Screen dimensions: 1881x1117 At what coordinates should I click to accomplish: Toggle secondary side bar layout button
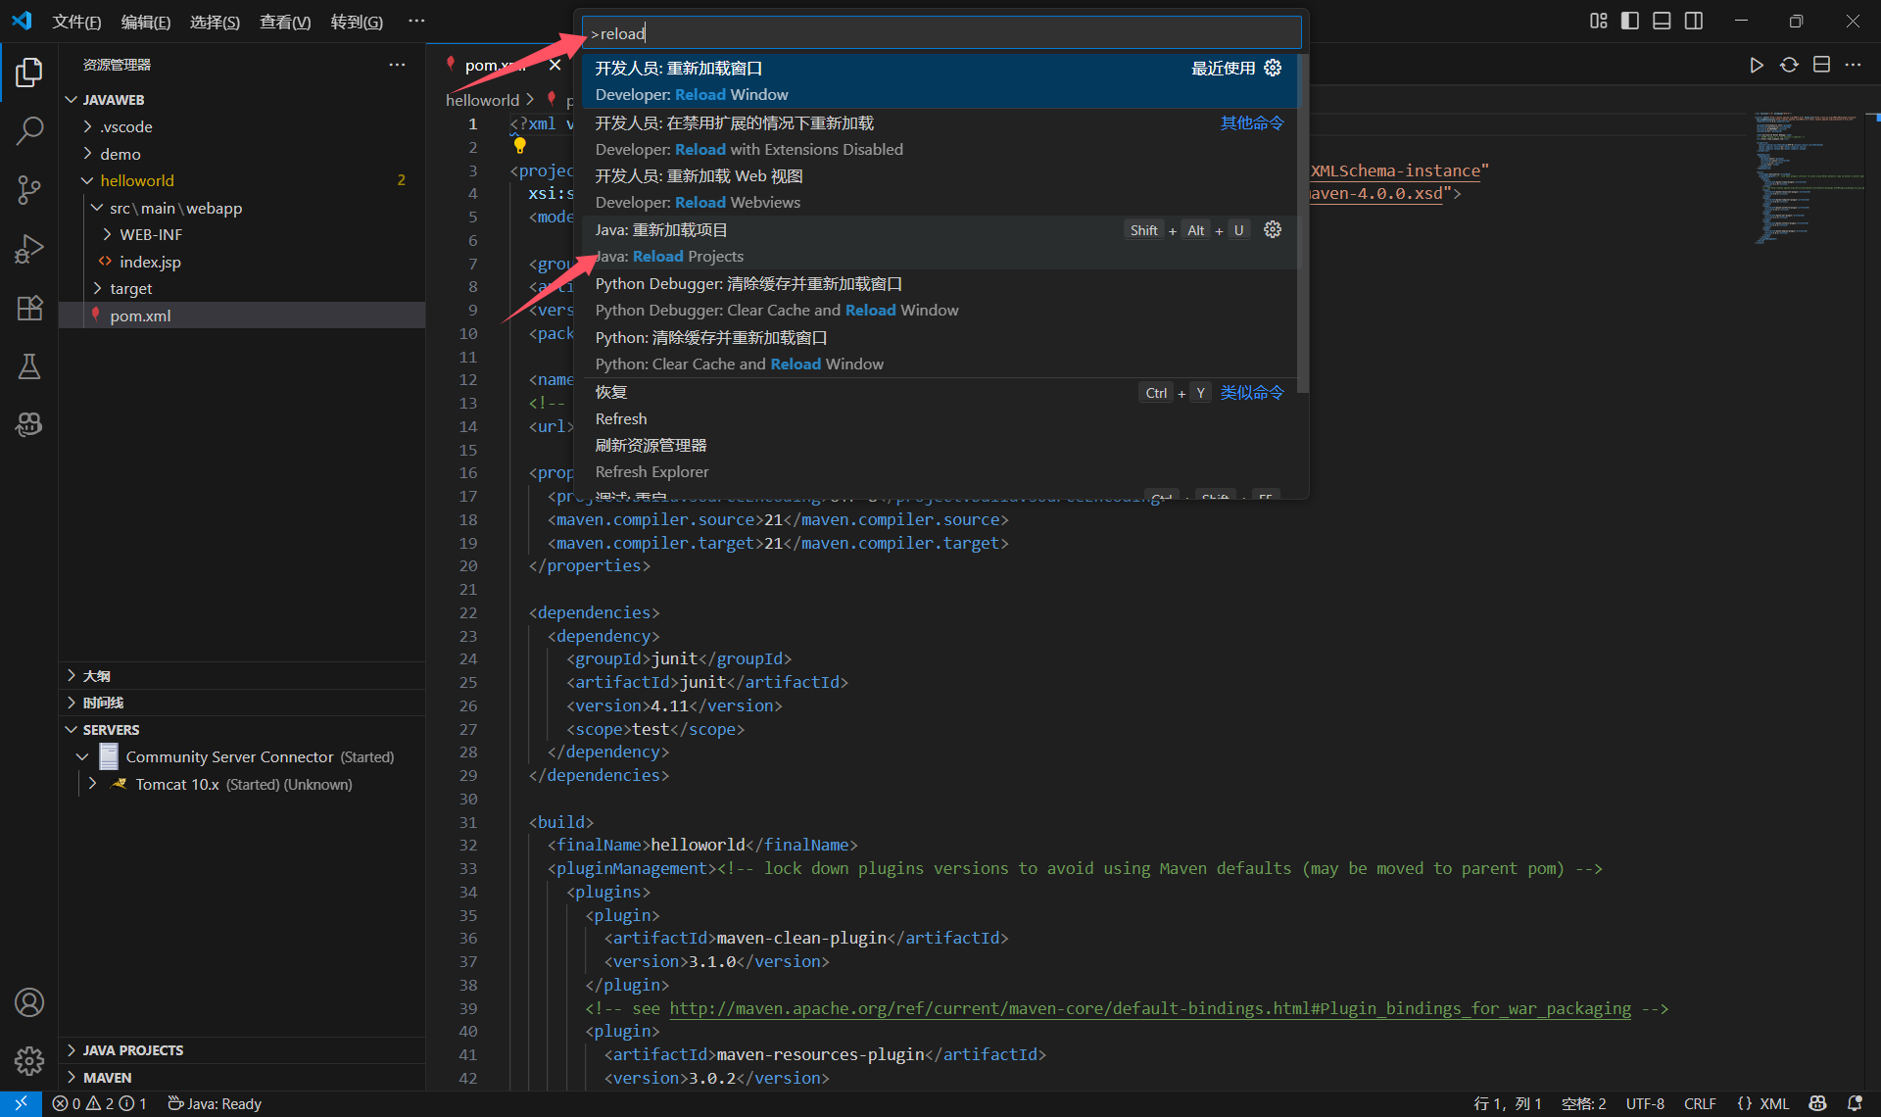pos(1694,21)
